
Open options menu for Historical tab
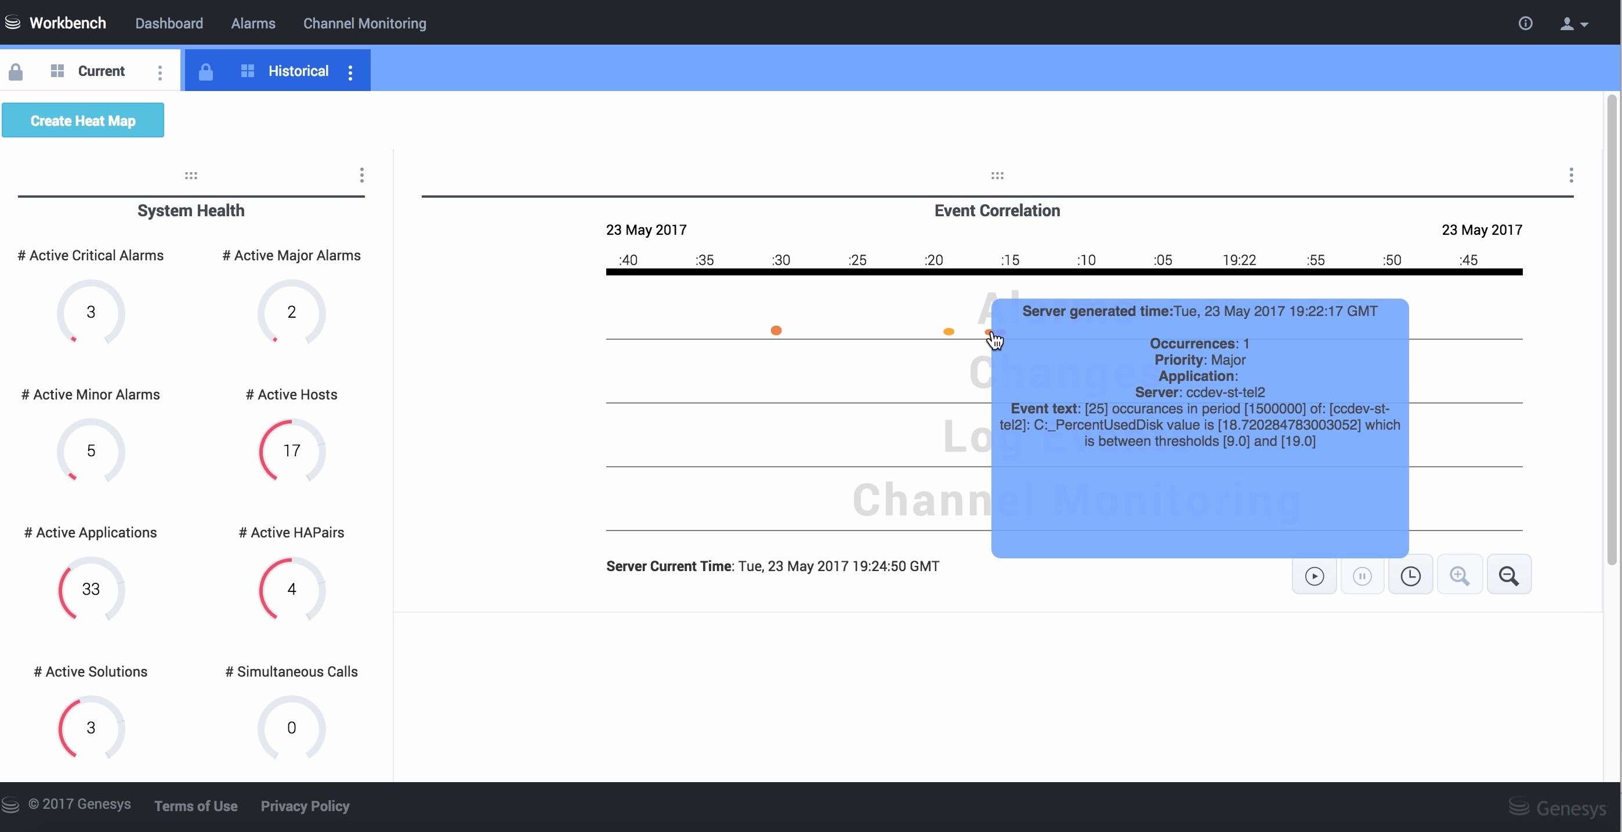point(351,72)
